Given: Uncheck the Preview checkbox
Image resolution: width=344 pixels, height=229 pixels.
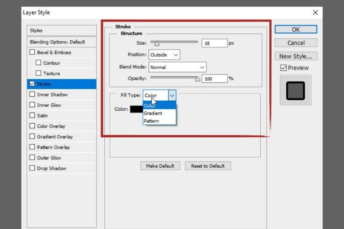Looking at the screenshot, I should [x=283, y=68].
